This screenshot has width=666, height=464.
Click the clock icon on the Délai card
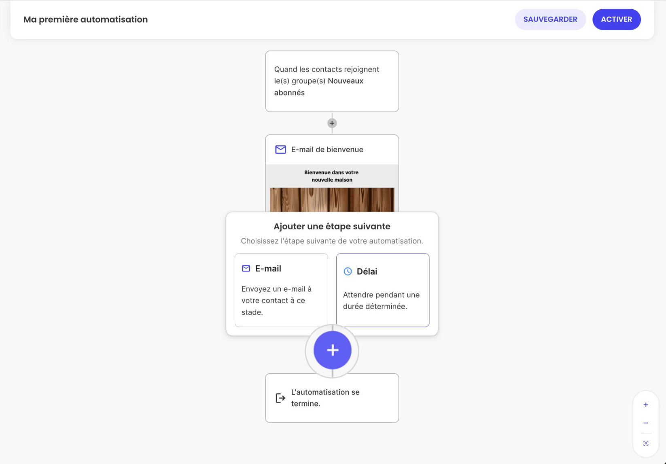click(x=348, y=271)
